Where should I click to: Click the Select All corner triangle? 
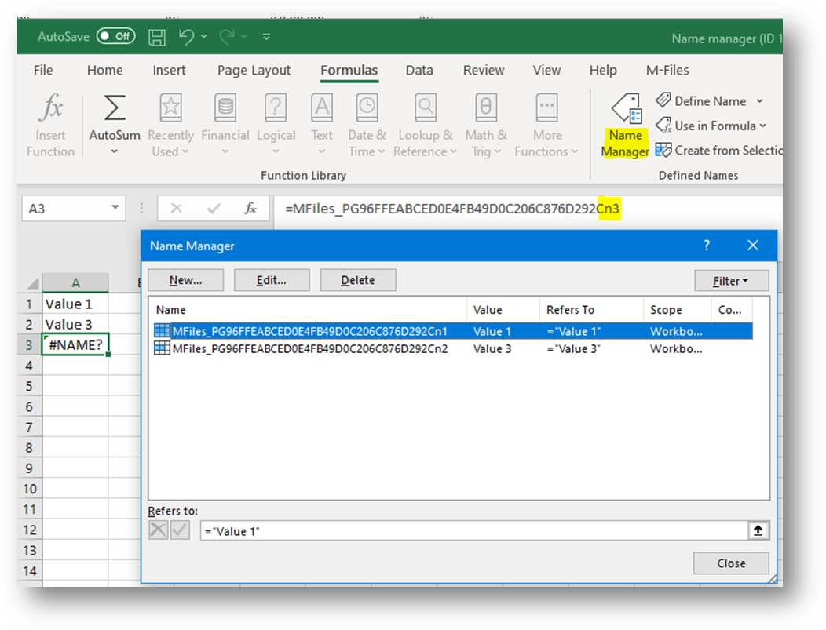pos(32,282)
